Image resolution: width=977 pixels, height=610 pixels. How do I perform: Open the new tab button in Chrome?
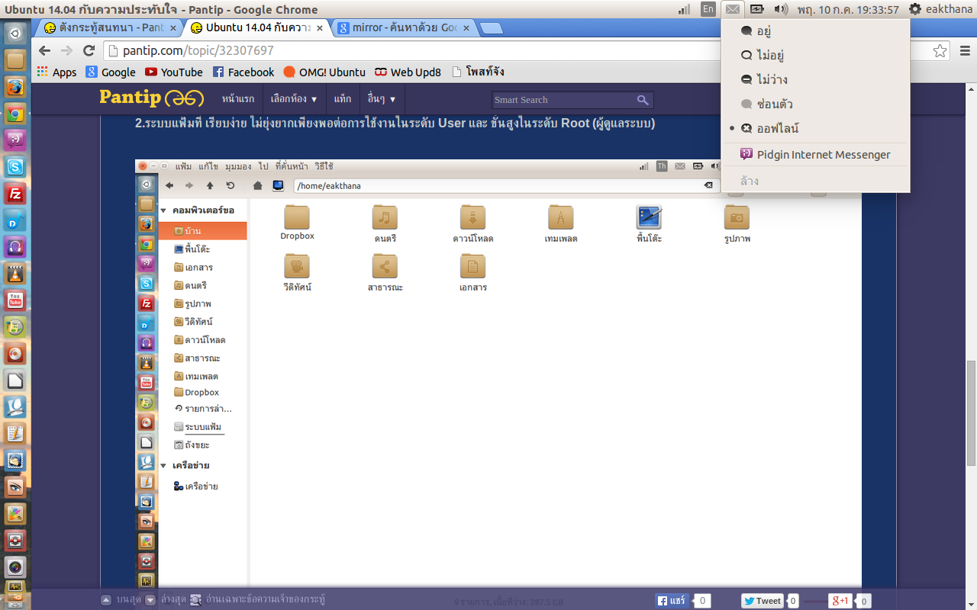491,28
